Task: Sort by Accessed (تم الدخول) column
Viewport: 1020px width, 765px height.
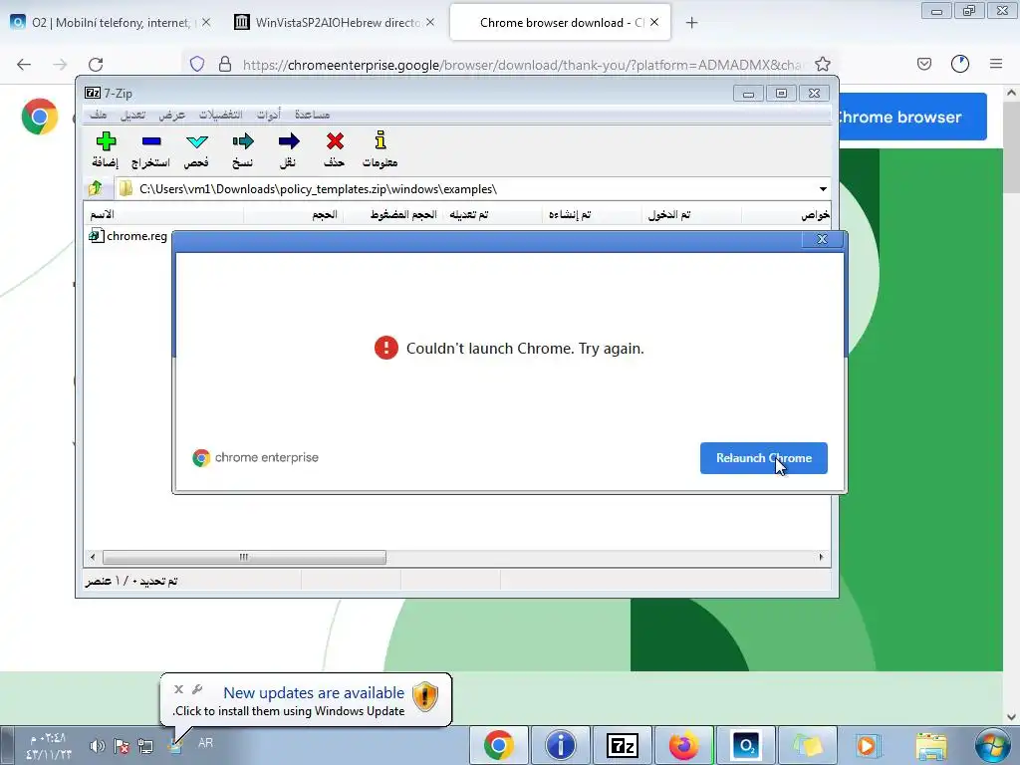Action: (x=691, y=215)
